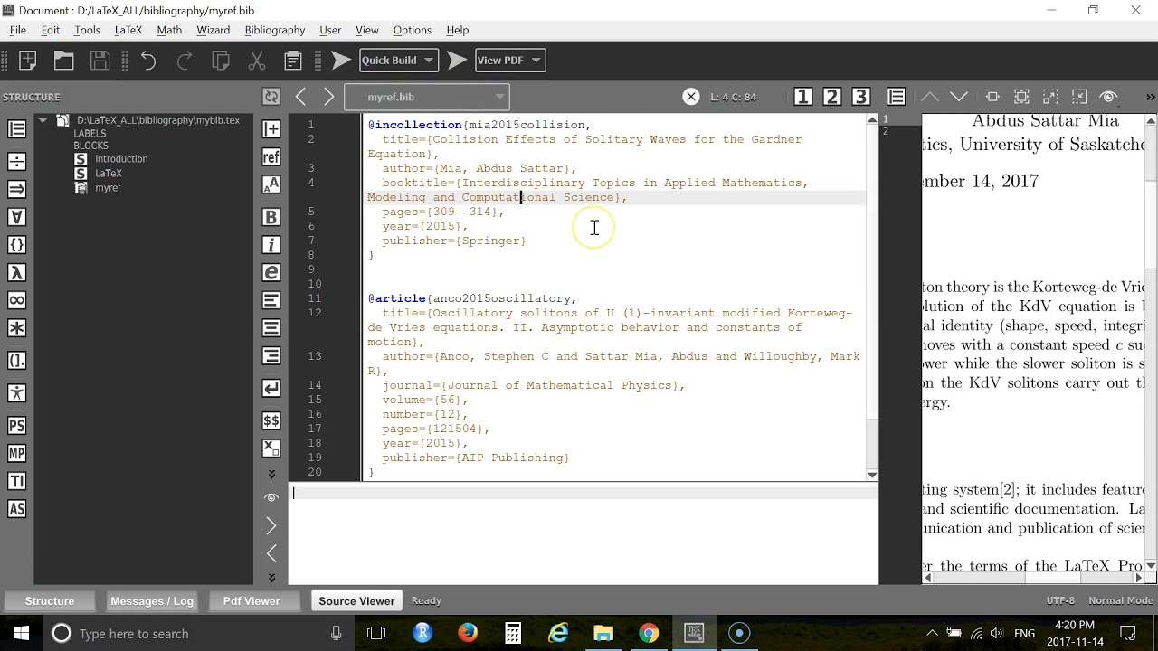Screen dimensions: 1158x651
Task: Insert display math $$ delimiters
Action: 271,420
